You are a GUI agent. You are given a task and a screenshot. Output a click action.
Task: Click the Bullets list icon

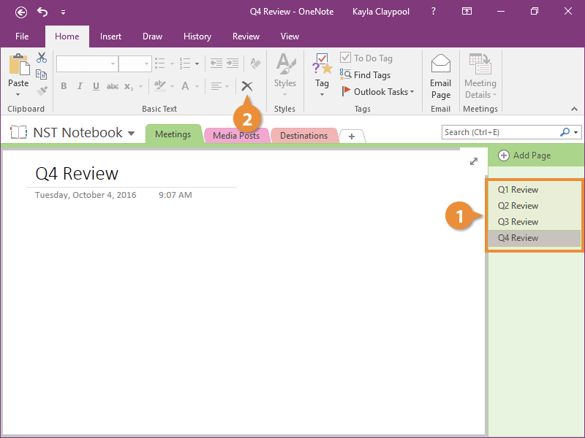pos(160,64)
